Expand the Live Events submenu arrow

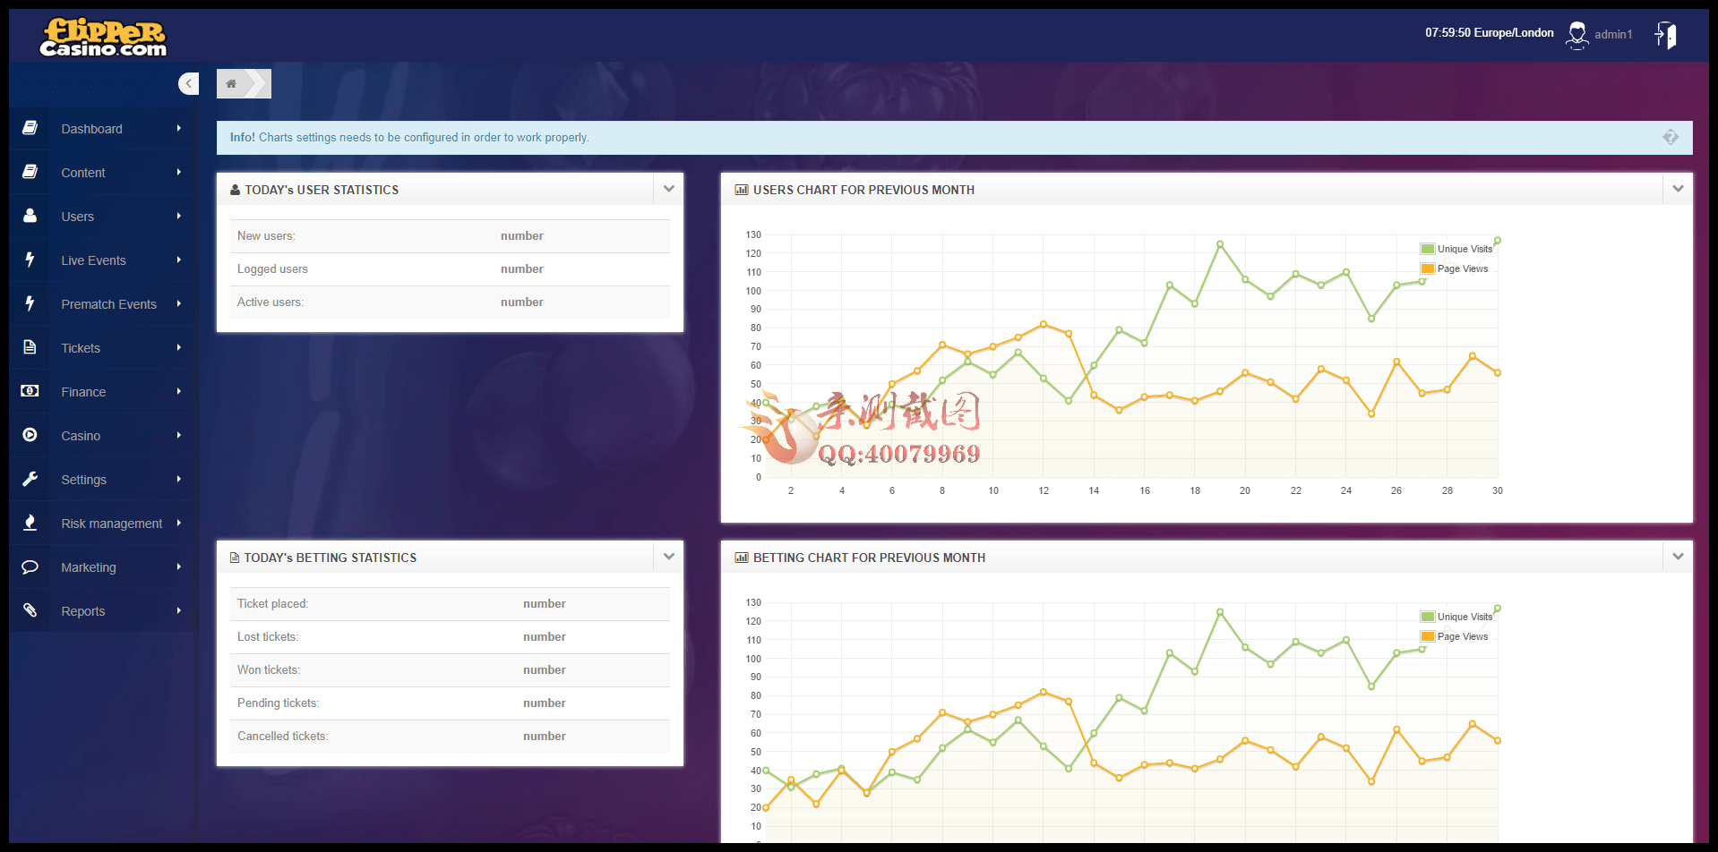pos(179,260)
